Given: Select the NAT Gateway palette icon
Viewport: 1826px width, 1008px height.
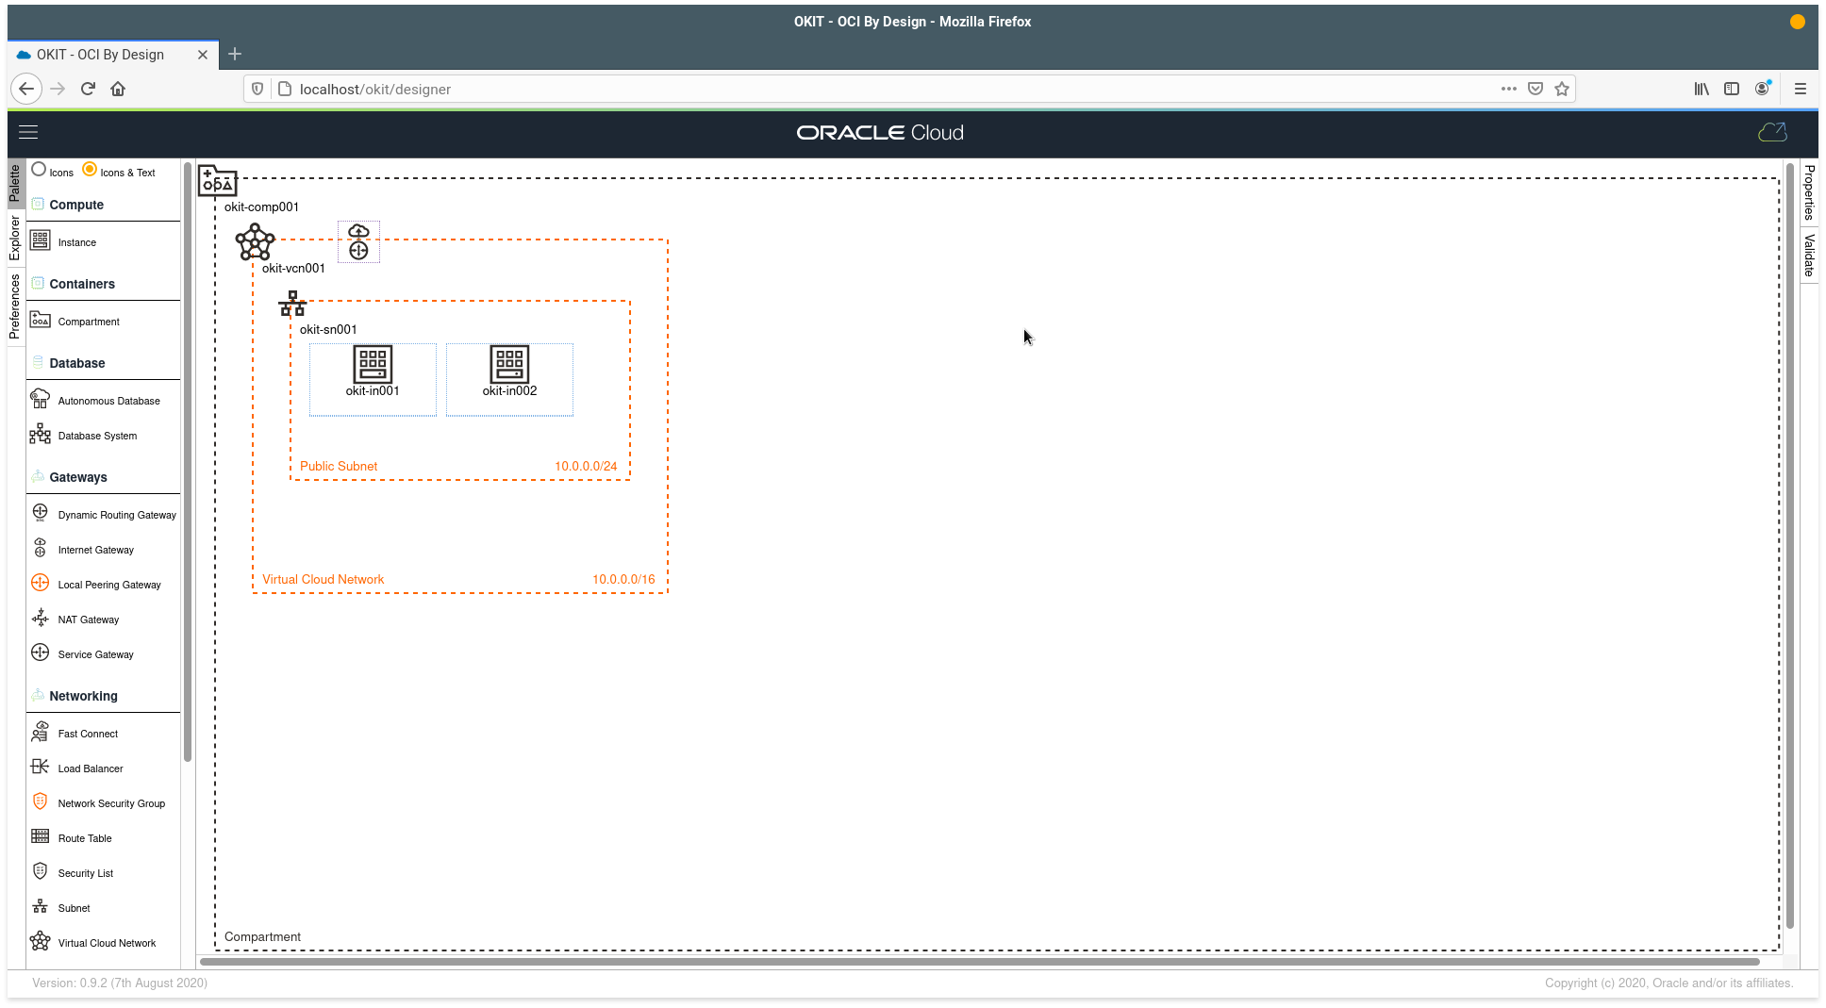Looking at the screenshot, I should pyautogui.click(x=40, y=619).
